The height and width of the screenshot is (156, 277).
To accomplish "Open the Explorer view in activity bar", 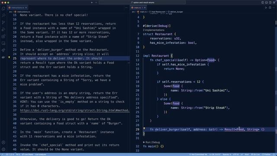I will (x=3, y=9).
